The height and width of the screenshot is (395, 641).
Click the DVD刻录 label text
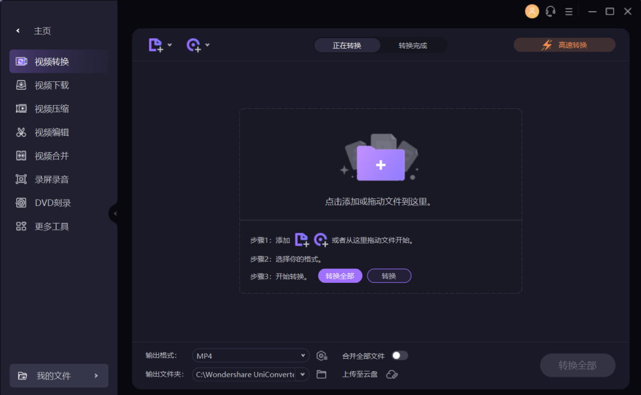coord(53,203)
